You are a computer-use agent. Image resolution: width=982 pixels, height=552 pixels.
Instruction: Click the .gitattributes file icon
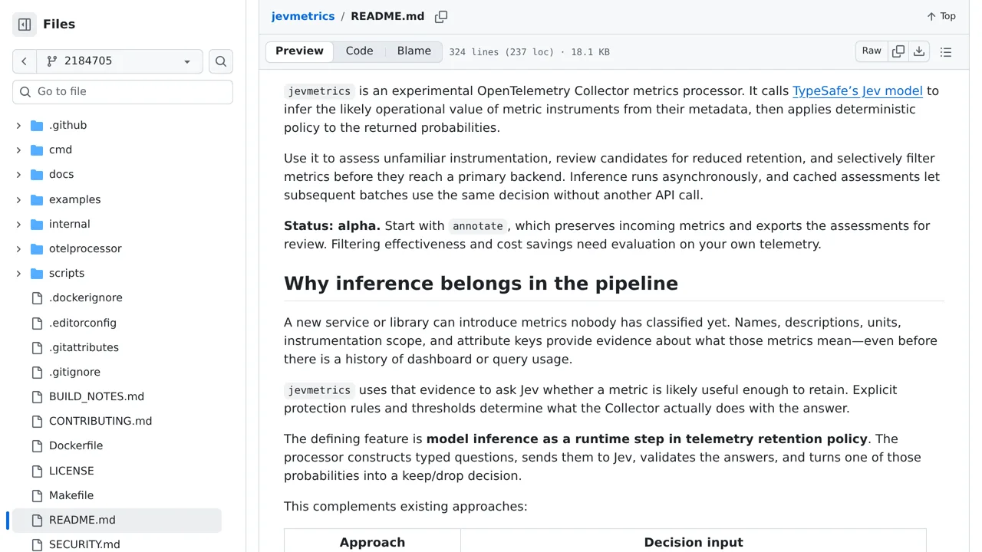(x=37, y=347)
